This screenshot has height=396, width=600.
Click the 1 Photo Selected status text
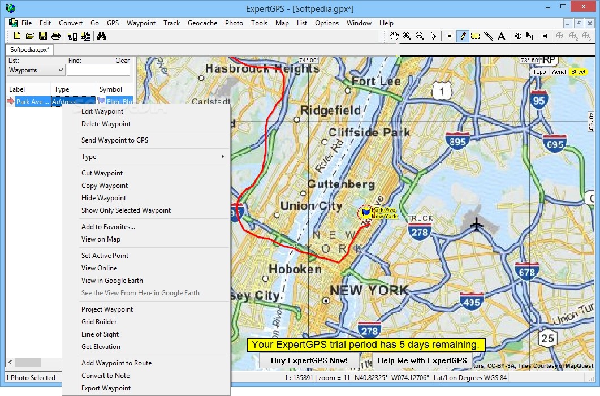point(31,378)
